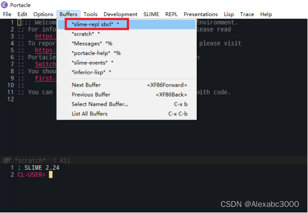Viewport: 308px width, 213px height.
Task: Click 'Environment.' text on line 1
Action: (x=217, y=22)
